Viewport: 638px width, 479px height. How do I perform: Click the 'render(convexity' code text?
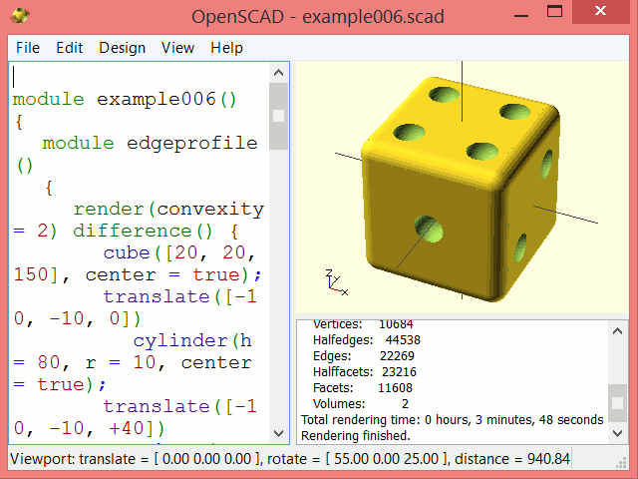(x=168, y=209)
